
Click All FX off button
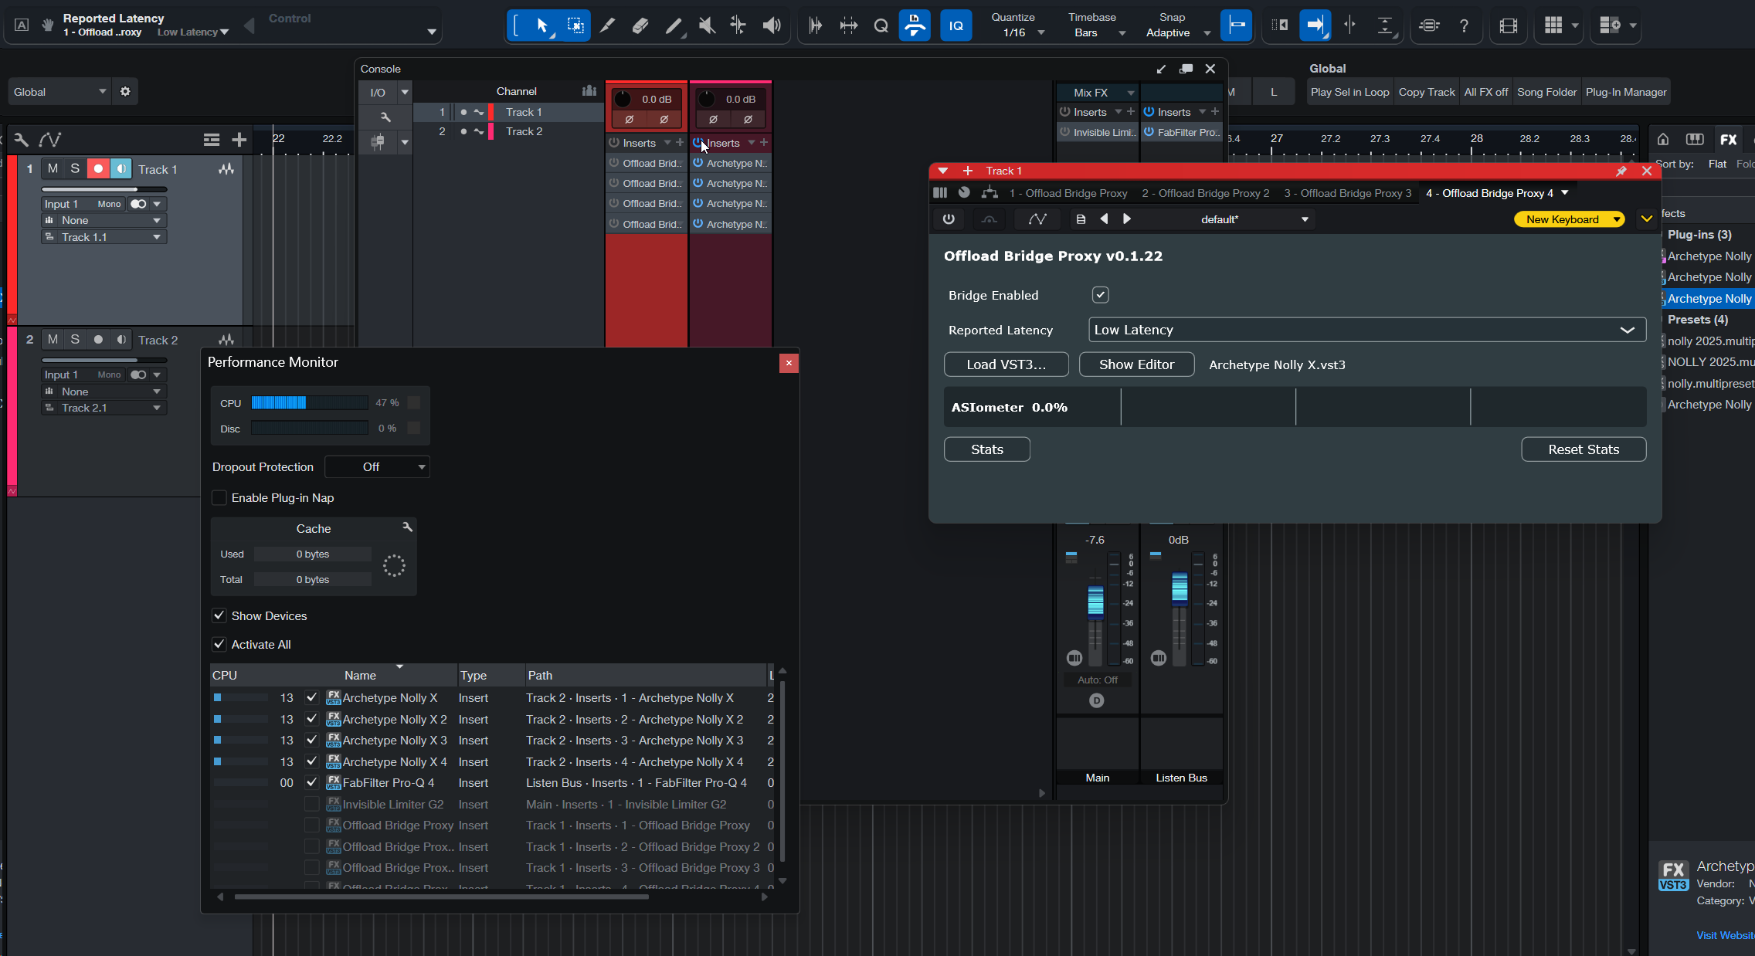click(x=1485, y=92)
